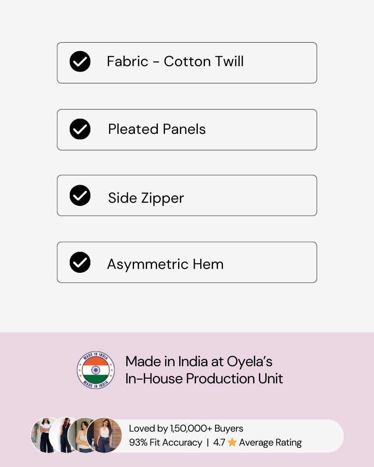Click the 93% Fit Accuracy text
This screenshot has width=374, height=467.
click(166, 443)
